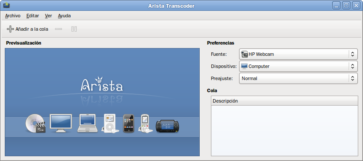This screenshot has height=161, width=363.
Task: Click the Cola heading
Action: coord(212,90)
